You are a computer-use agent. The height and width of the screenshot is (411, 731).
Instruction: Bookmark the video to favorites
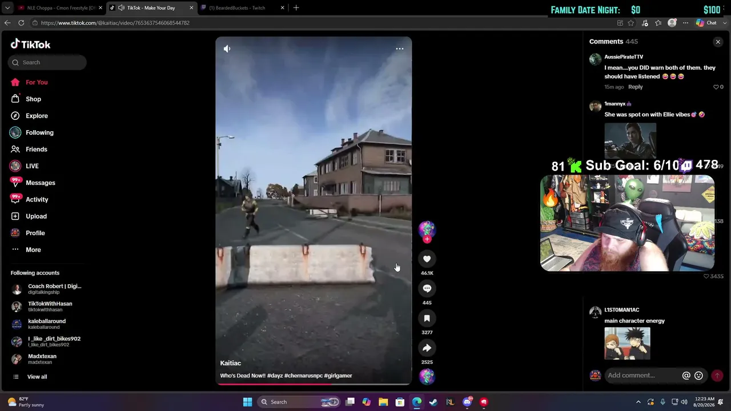pyautogui.click(x=427, y=318)
